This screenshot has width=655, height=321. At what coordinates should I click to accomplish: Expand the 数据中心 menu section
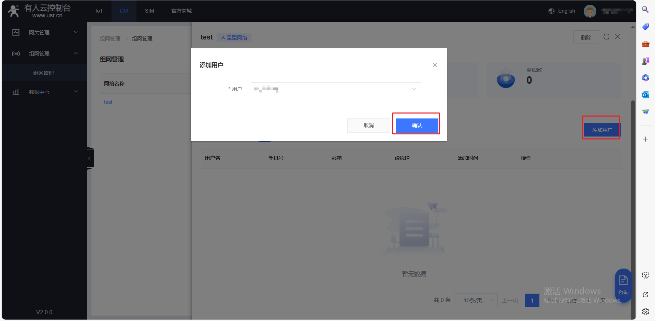point(44,92)
